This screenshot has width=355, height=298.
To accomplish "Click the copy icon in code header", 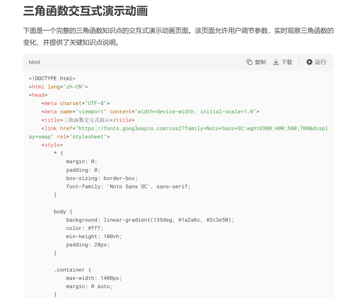I will (x=249, y=62).
